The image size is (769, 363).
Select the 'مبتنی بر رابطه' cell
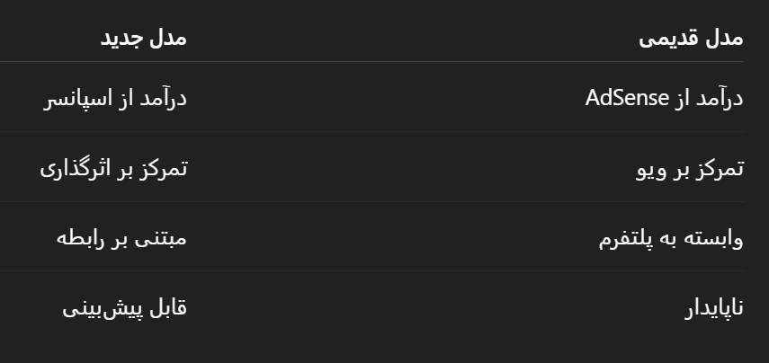[121, 239]
